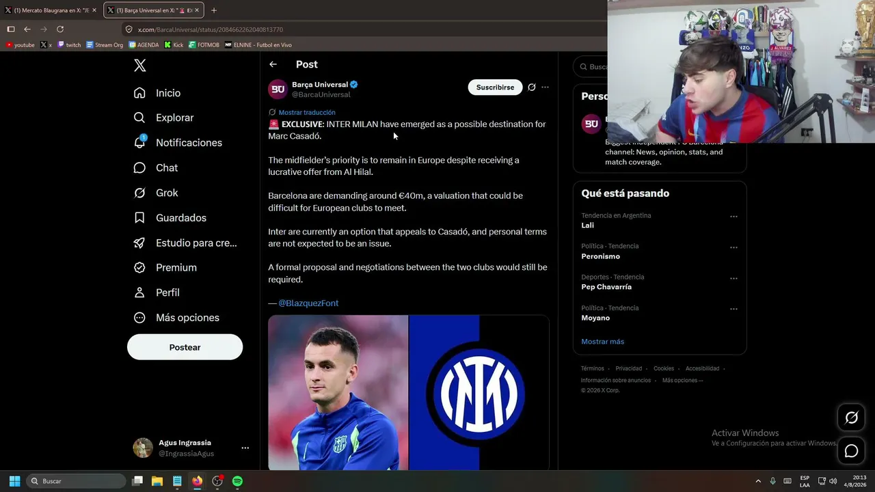Click the address bar URL
Viewport: 875px width, 492px height.
point(211,30)
